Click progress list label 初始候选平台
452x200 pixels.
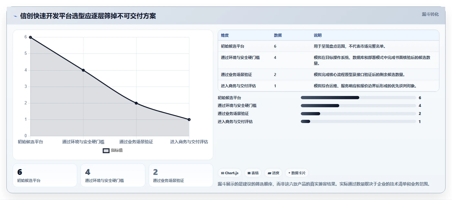tap(229, 98)
